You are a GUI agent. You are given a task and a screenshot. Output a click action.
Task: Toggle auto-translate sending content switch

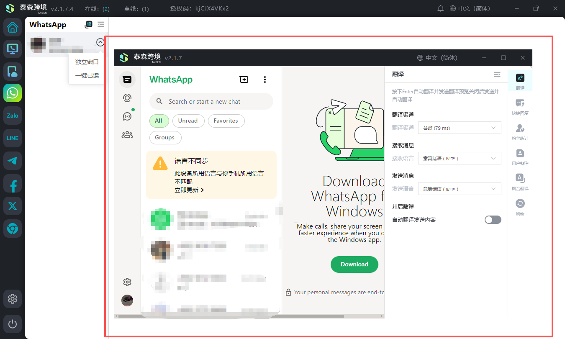click(x=493, y=220)
